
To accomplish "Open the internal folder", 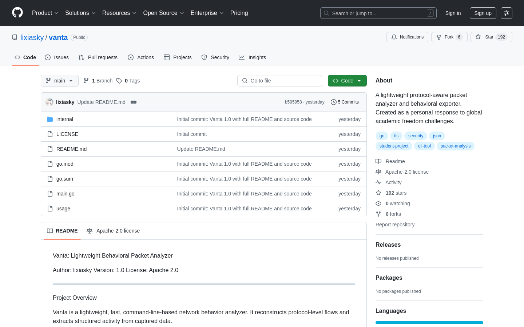I will [65, 119].
